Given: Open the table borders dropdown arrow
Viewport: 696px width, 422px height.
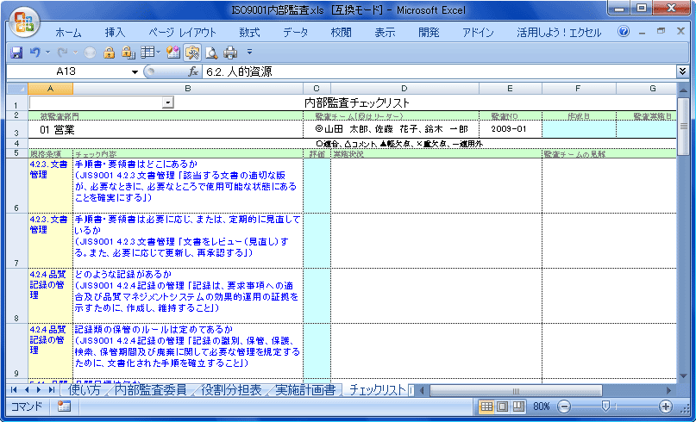Looking at the screenshot, I should tap(159, 53).
